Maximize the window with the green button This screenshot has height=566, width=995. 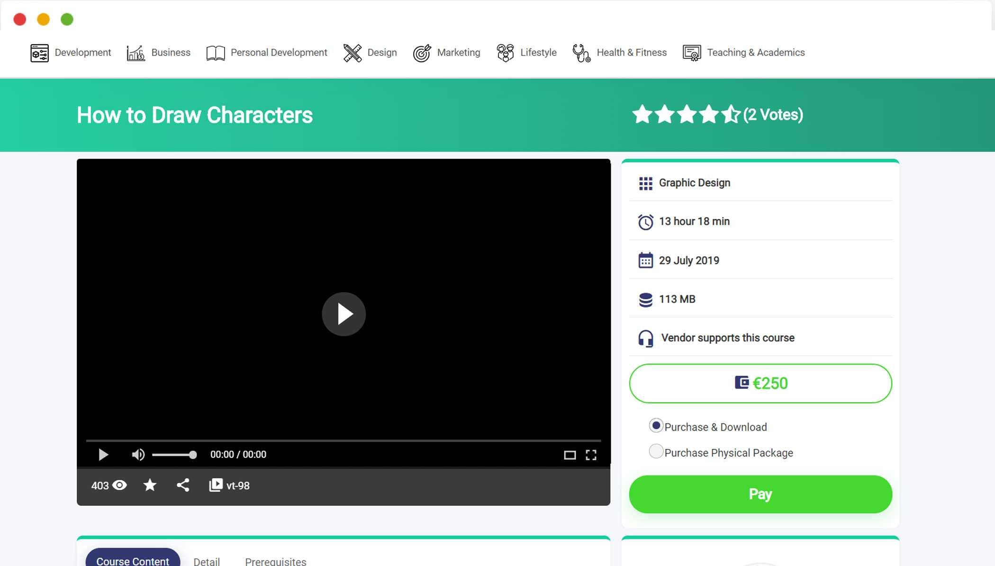pos(67,19)
